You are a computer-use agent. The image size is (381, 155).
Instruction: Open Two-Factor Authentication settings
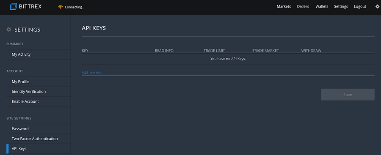click(x=39, y=139)
